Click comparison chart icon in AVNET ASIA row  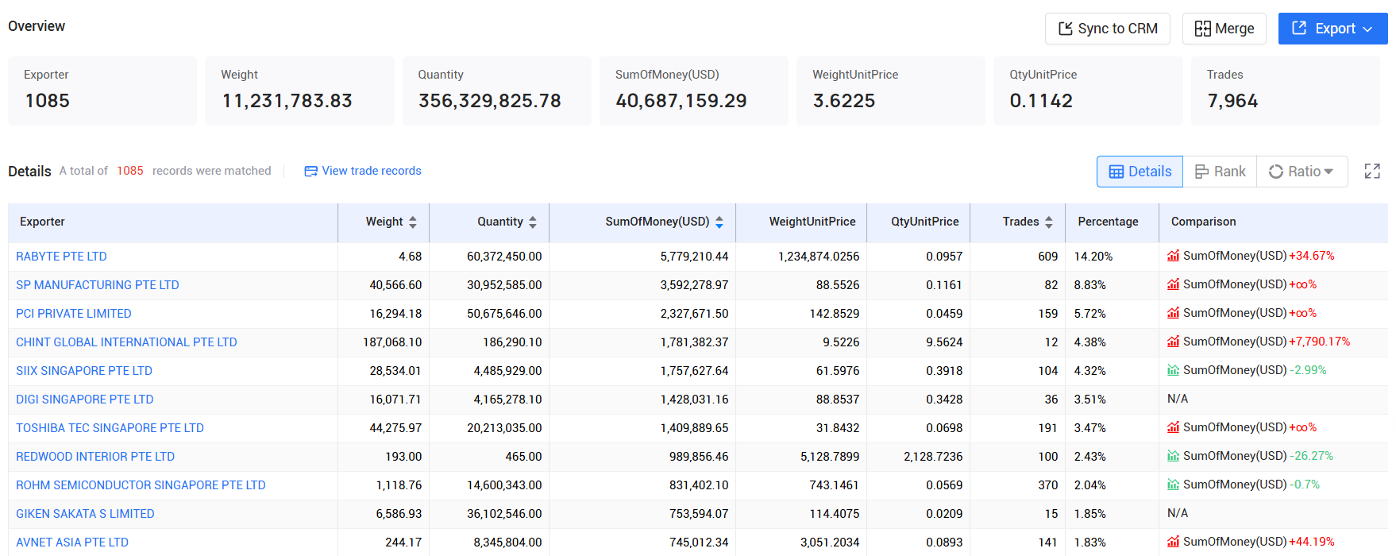(1173, 542)
